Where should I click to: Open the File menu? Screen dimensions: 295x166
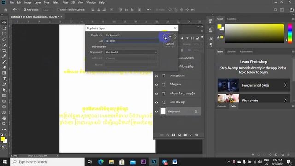point(12,3)
